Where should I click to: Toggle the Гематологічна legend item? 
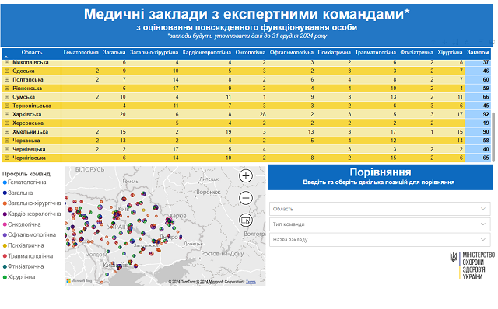24,182
